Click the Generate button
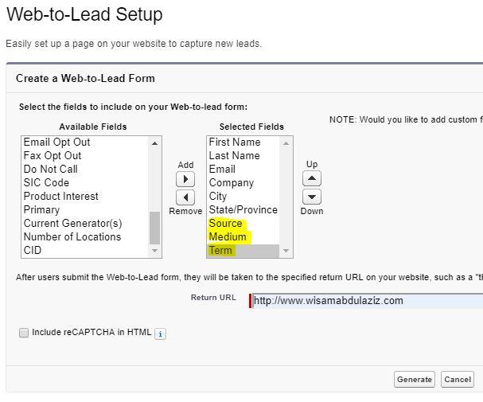Viewport: 483px width, 402px height. click(415, 379)
